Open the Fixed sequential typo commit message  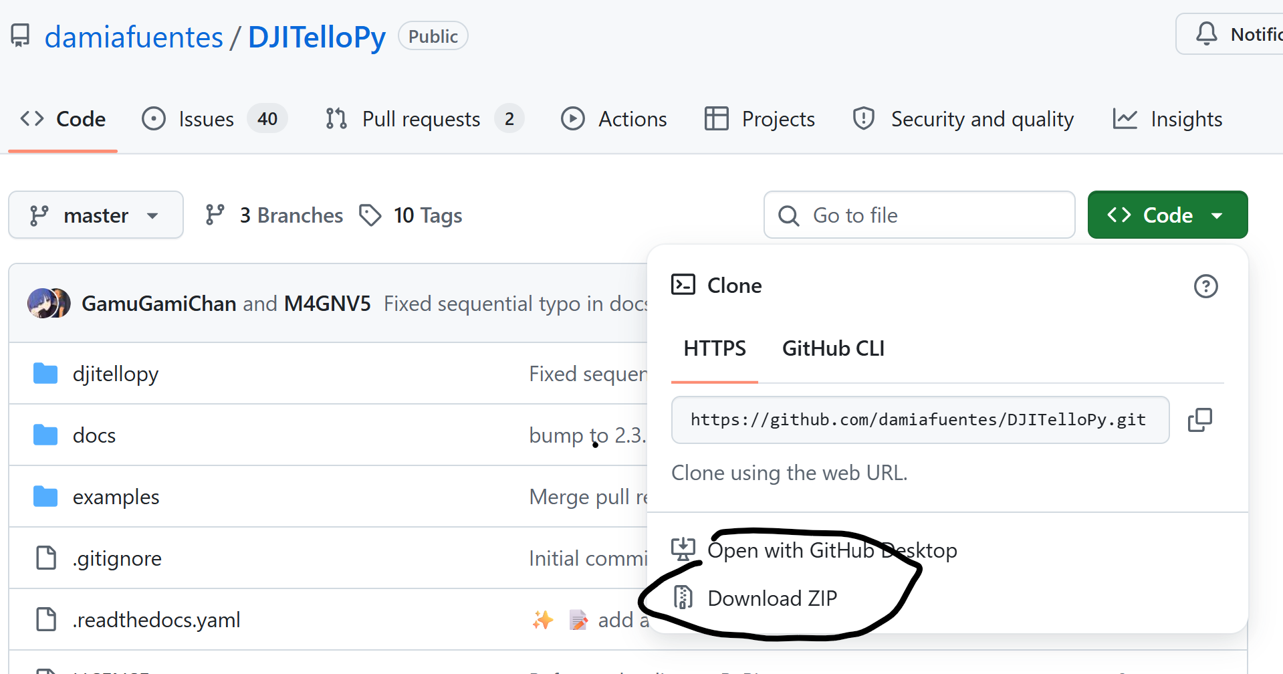(x=516, y=304)
